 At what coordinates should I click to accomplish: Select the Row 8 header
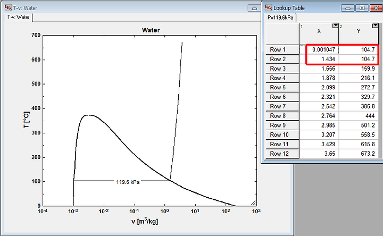pos(282,116)
